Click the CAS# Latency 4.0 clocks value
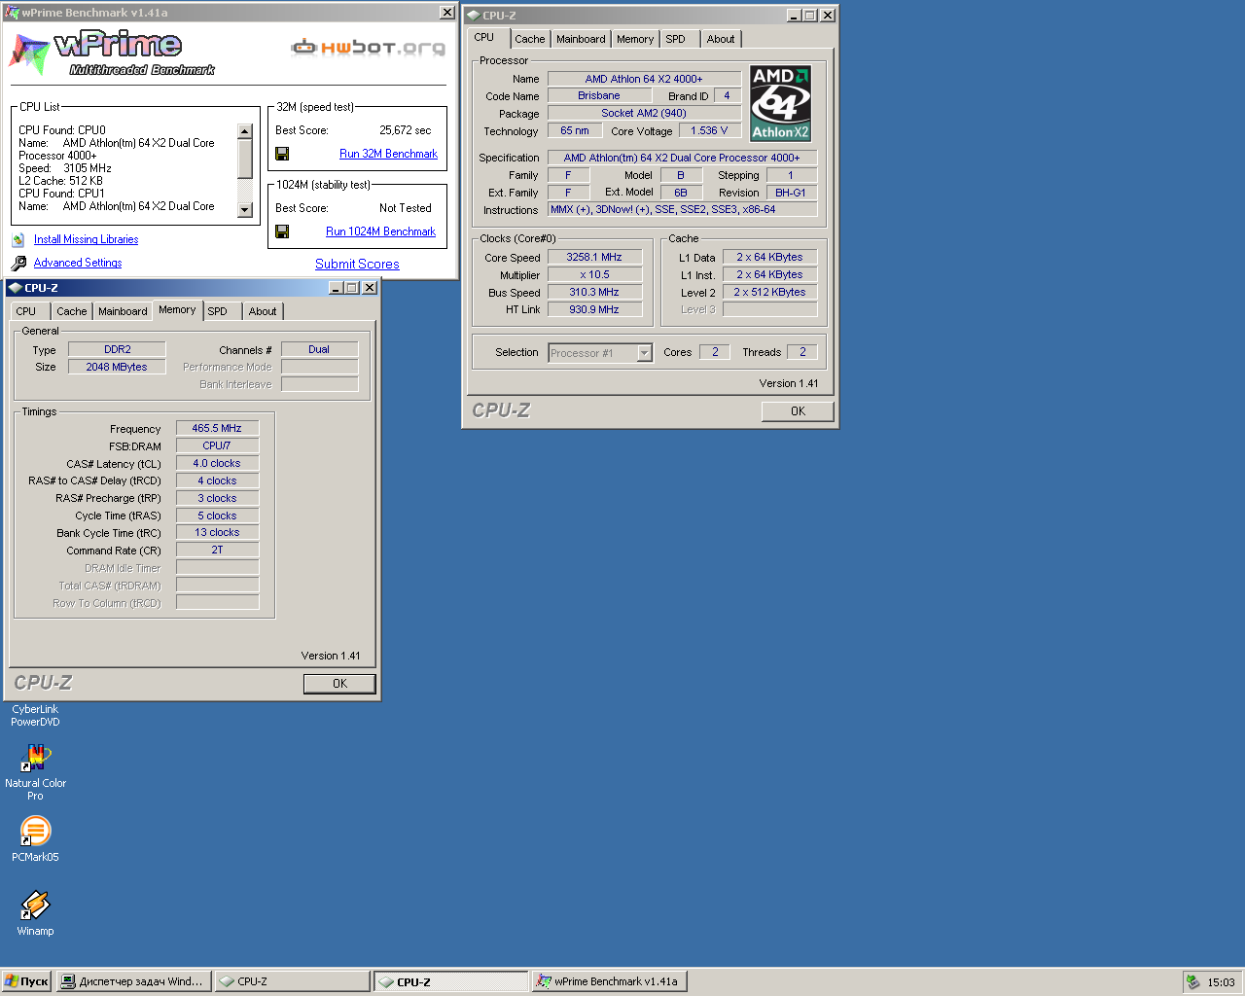The height and width of the screenshot is (996, 1245). [x=217, y=464]
